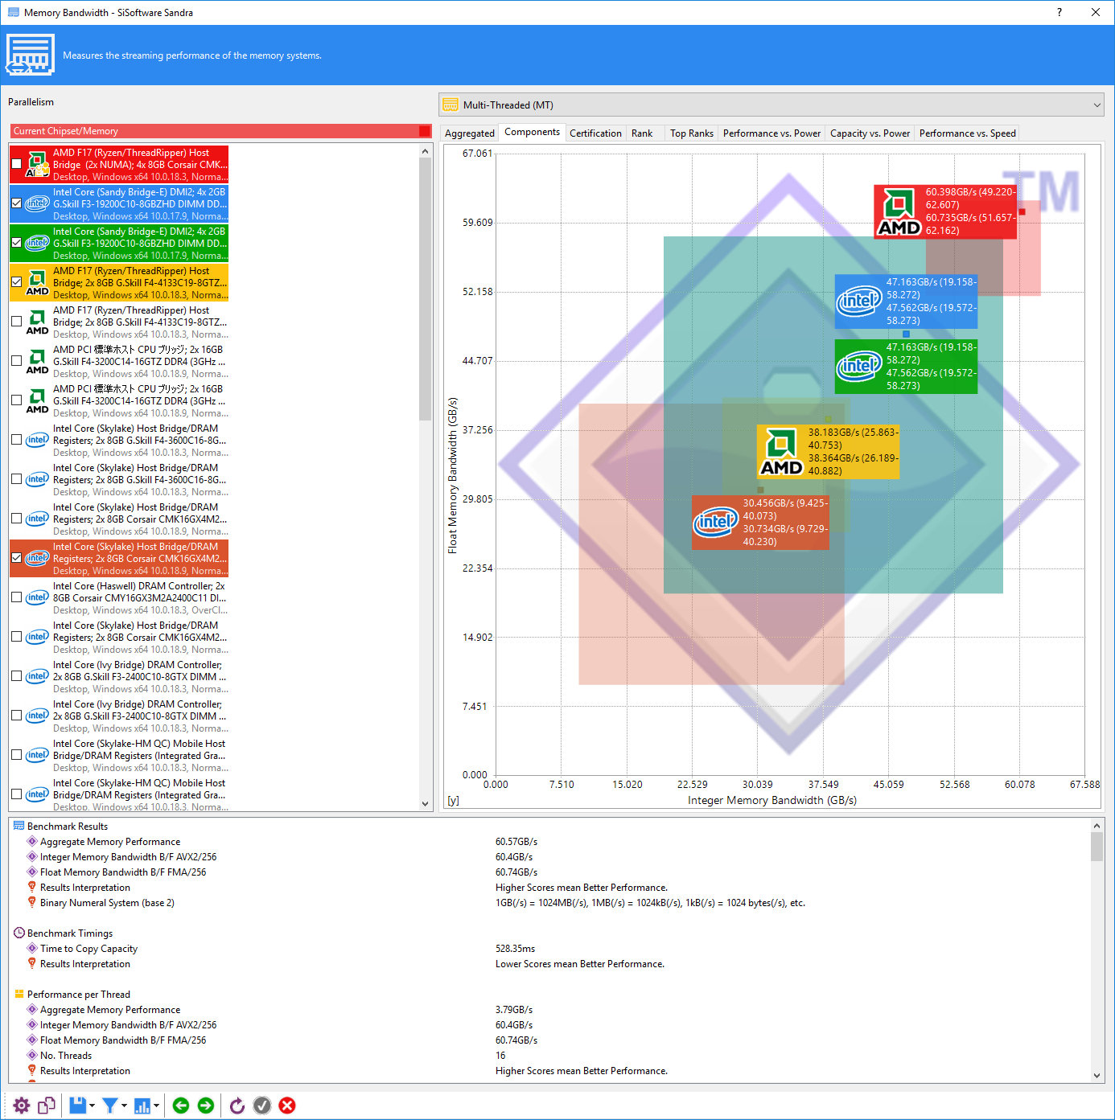
Task: Click the blue bar-chart icon
Action: (x=142, y=1106)
